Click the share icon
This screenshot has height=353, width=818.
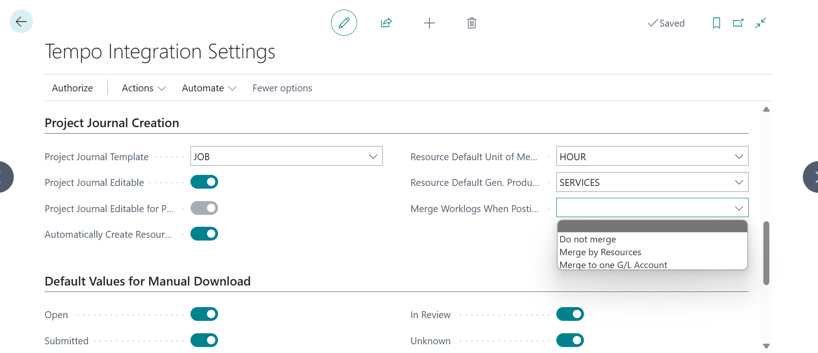tap(386, 23)
